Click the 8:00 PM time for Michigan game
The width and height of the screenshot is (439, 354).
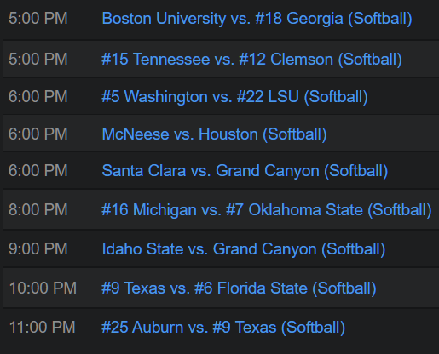point(38,209)
